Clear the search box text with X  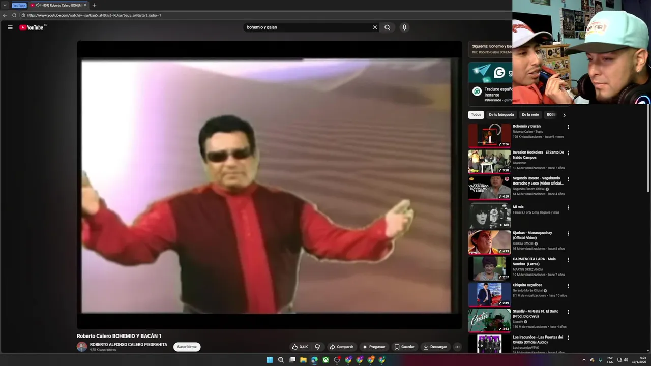(375, 27)
